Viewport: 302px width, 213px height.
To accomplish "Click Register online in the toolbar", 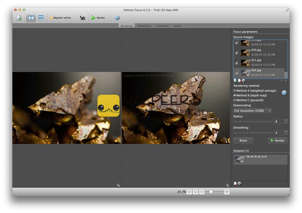I will 60,18.
